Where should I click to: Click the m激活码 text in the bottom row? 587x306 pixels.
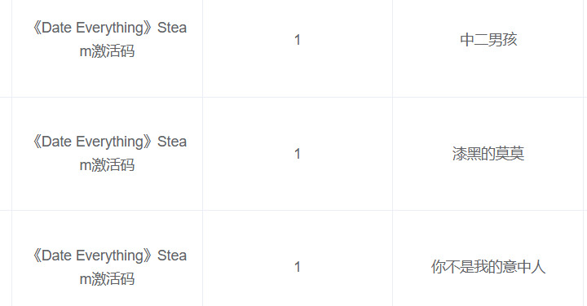pos(107,279)
